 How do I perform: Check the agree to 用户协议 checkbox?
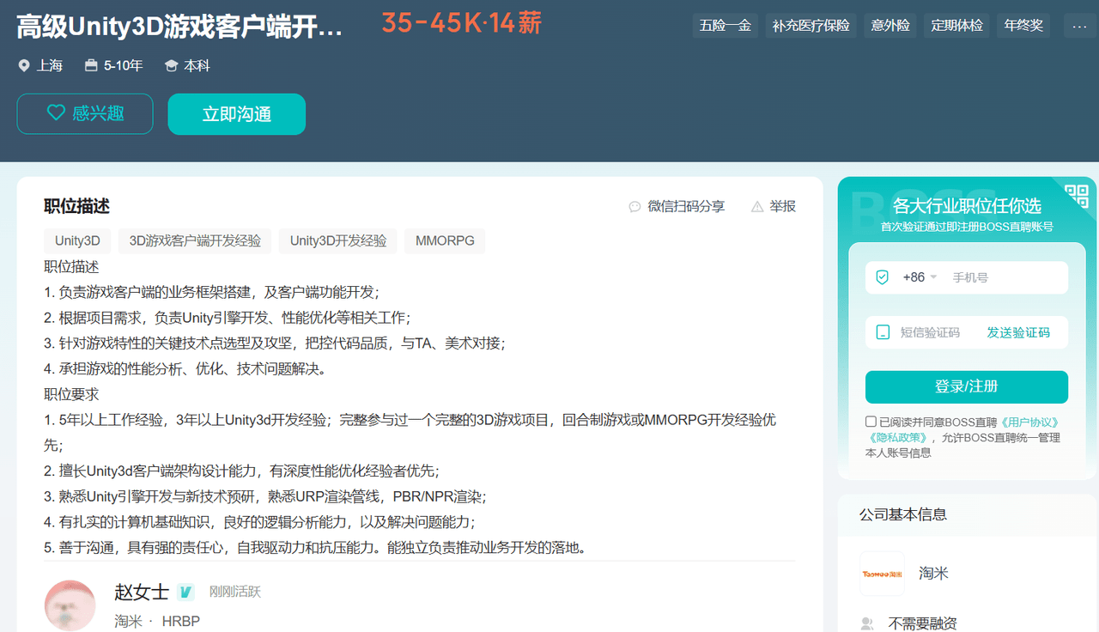click(x=871, y=422)
